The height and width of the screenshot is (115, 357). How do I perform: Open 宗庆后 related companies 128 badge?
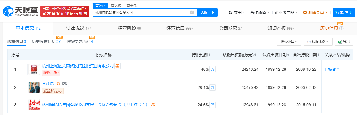click(x=62, y=84)
